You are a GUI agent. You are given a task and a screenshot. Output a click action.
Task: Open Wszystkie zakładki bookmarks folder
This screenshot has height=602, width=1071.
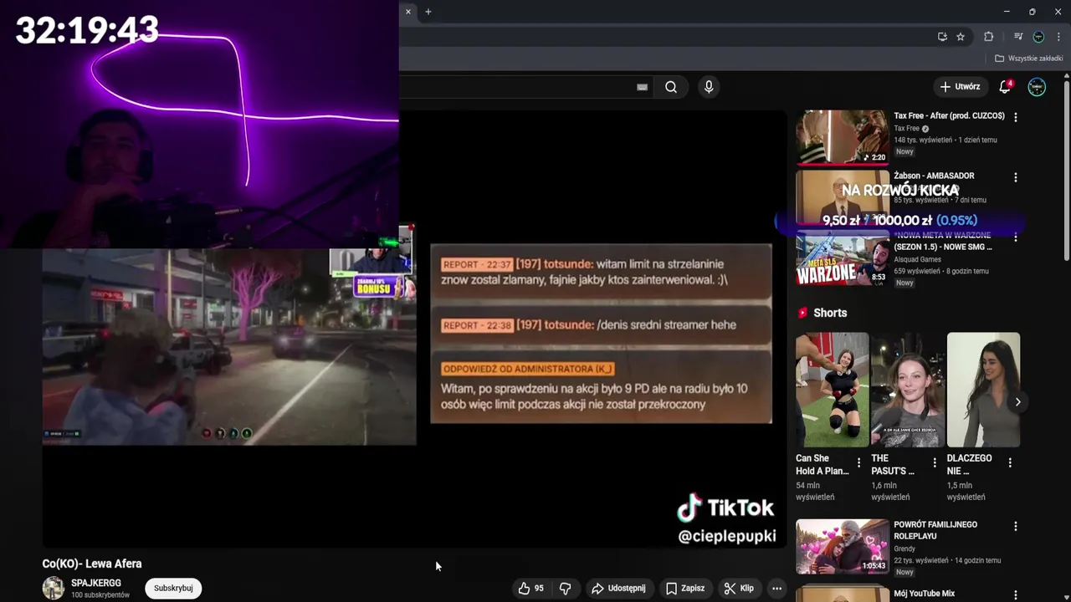[1029, 59]
